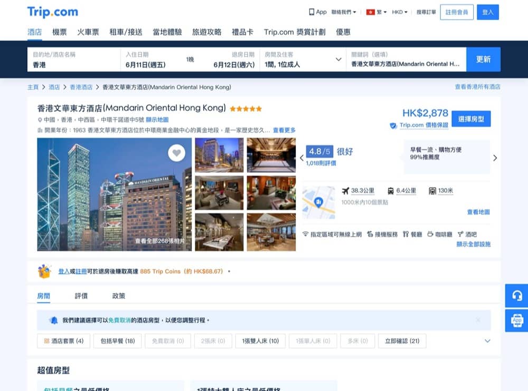
Task: Click the 選擇房型 button
Action: coord(471,119)
